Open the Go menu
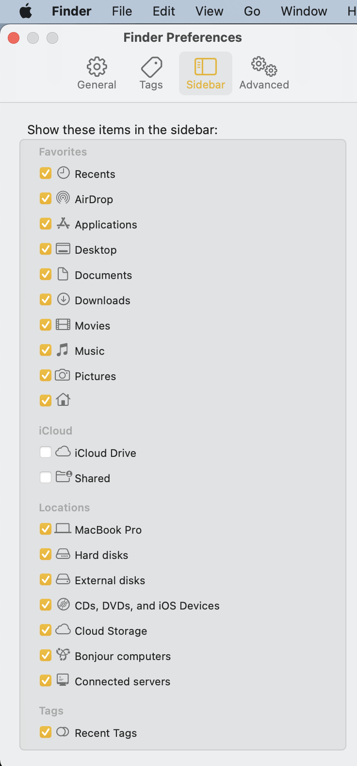The height and width of the screenshot is (766, 357). click(252, 11)
